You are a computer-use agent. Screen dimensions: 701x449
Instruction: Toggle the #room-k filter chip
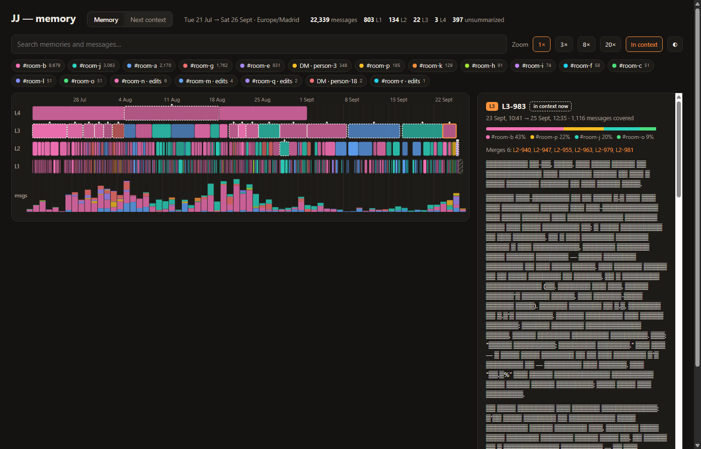tap(433, 65)
